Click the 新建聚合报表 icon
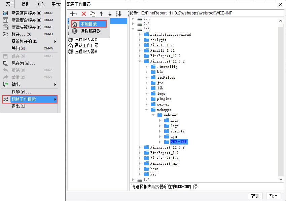The width and height of the screenshot is (286, 201). (6, 20)
